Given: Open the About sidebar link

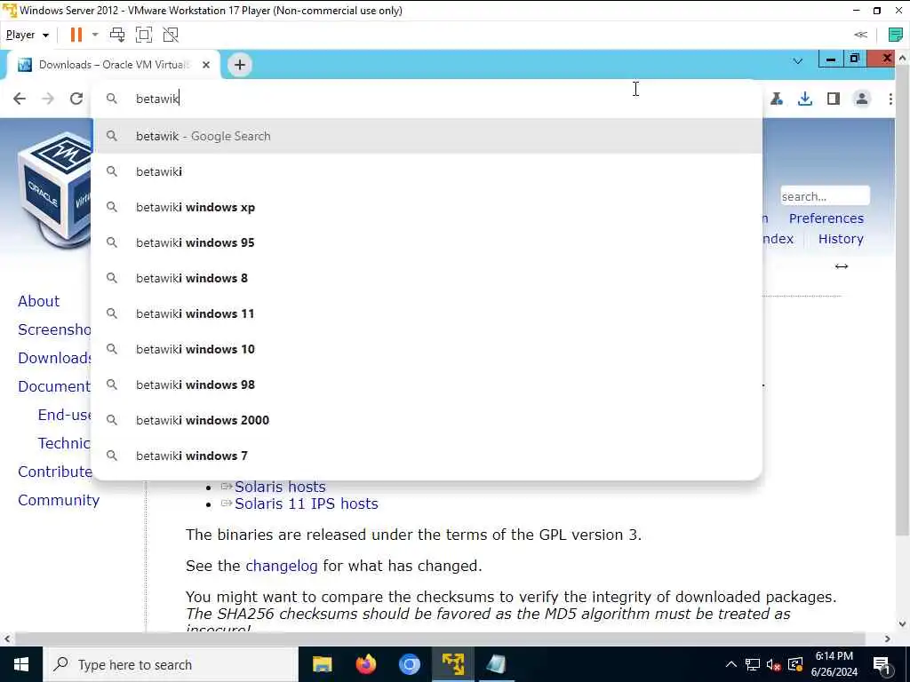Looking at the screenshot, I should tap(39, 301).
